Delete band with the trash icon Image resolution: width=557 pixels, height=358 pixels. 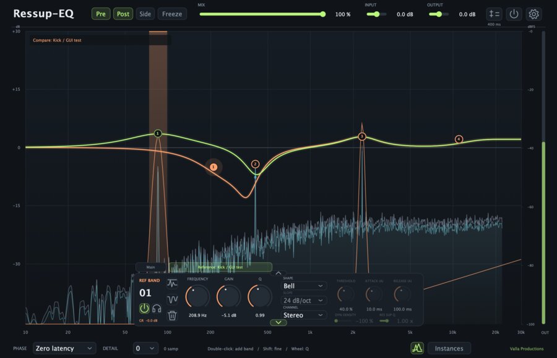(x=172, y=315)
